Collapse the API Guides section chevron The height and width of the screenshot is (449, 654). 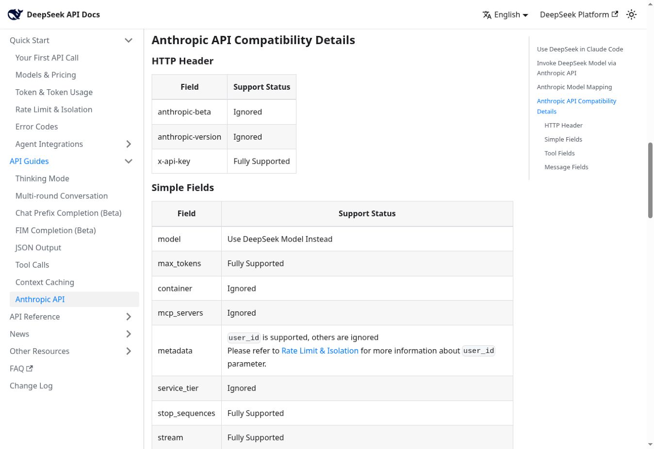click(129, 161)
